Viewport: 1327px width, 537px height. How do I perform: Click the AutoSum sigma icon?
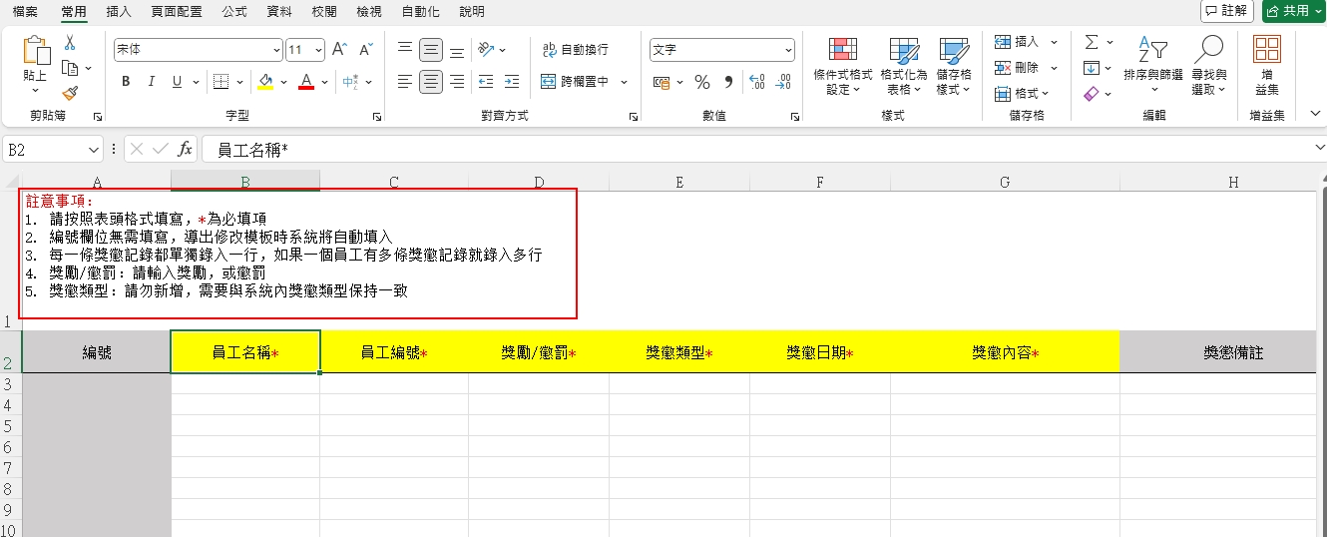(1092, 42)
